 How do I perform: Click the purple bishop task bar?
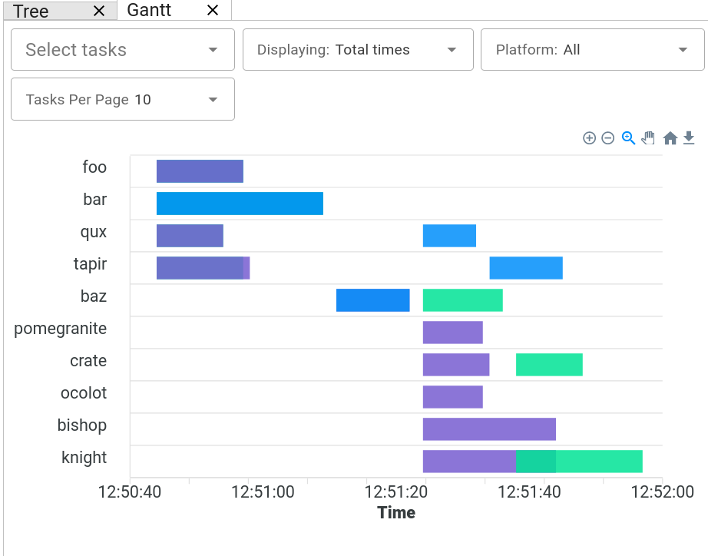tap(489, 429)
